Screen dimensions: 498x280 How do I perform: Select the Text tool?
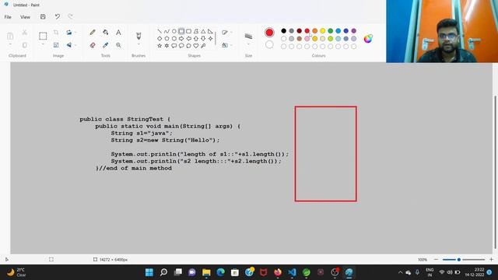pos(118,33)
